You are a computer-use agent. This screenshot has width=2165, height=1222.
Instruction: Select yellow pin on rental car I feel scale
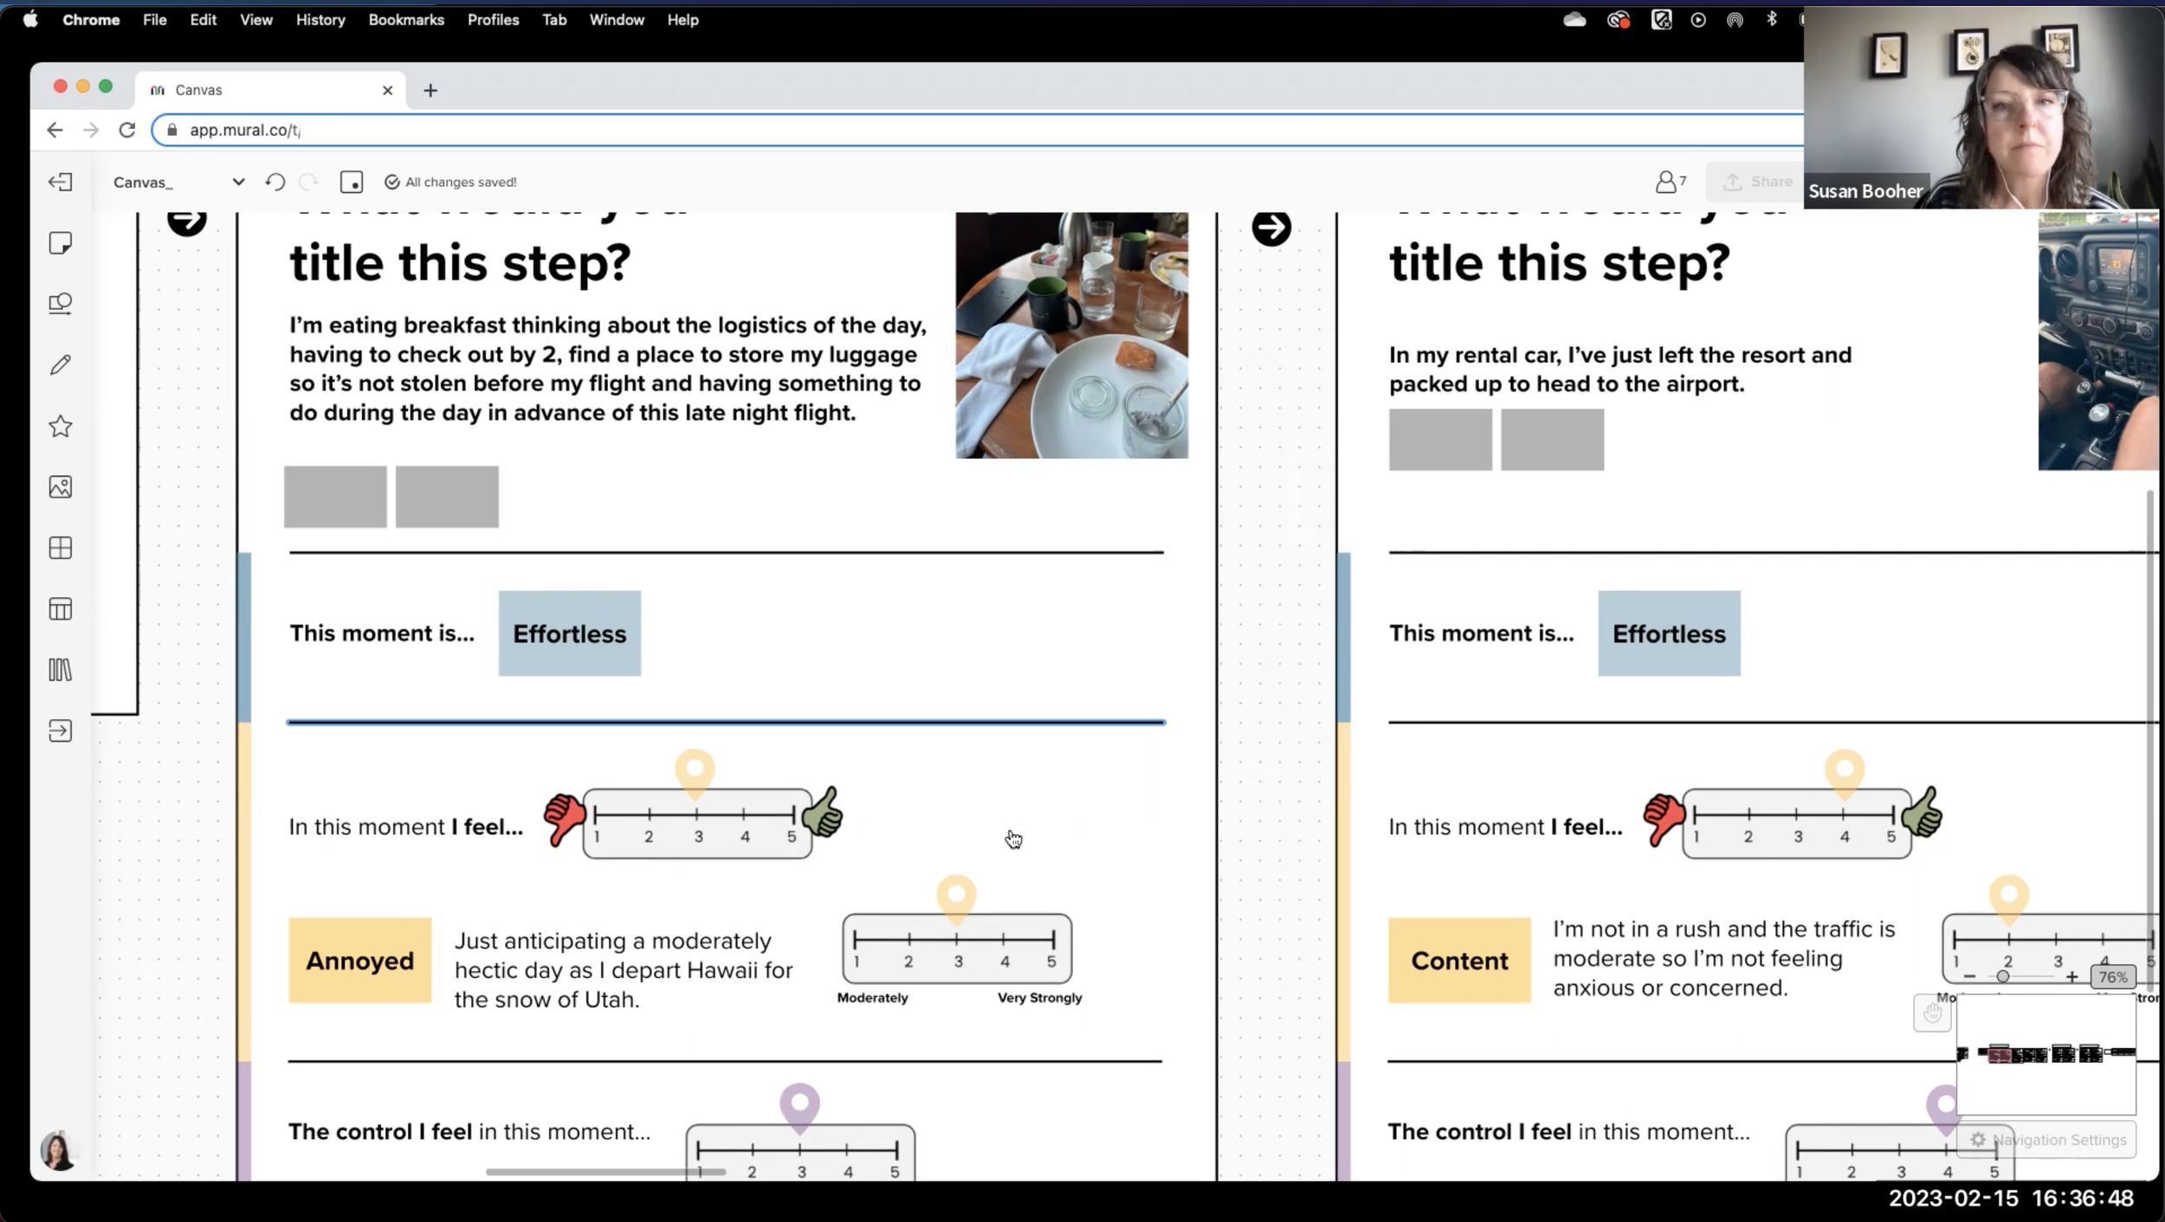coord(1845,774)
